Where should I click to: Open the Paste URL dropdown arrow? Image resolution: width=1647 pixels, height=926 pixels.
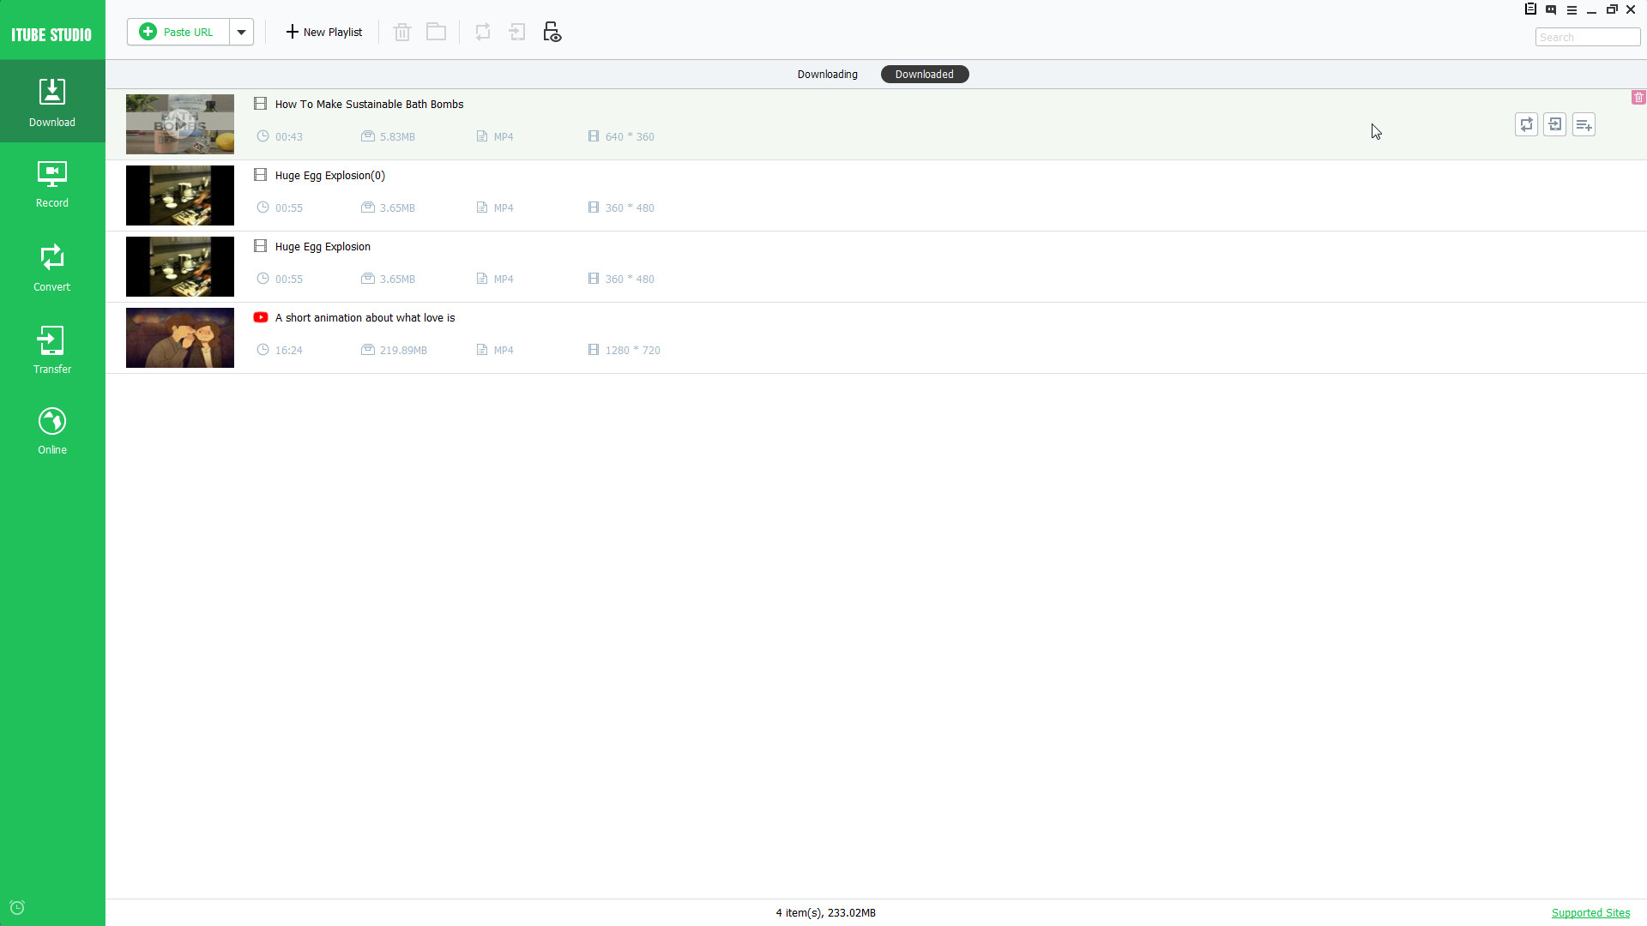pos(241,32)
